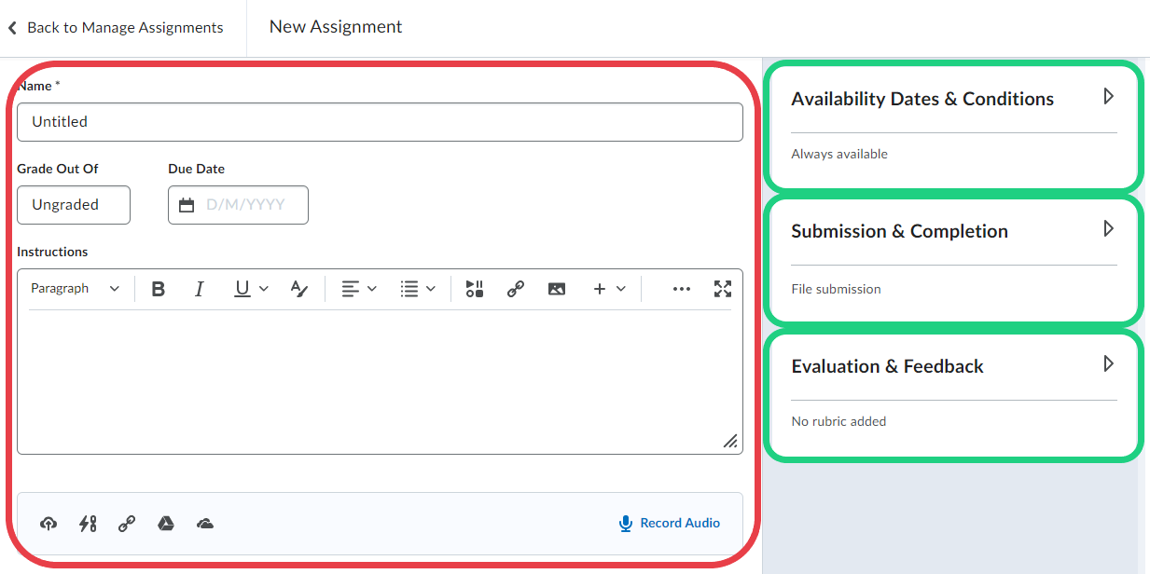Open the text alignment dropdown
Viewport: 1150px width, 574px height.
(x=358, y=289)
